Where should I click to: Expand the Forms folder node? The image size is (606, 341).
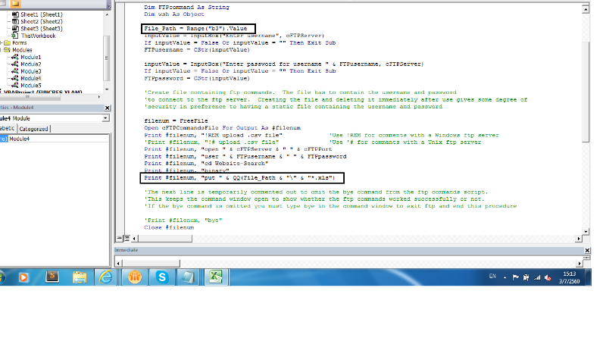click(x=2, y=42)
